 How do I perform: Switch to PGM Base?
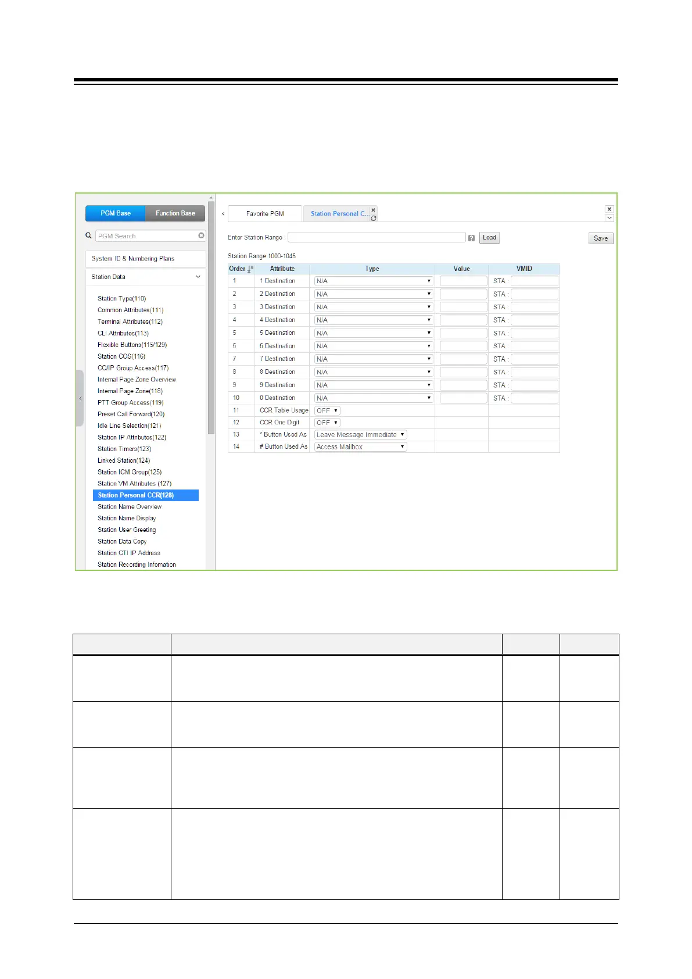point(116,213)
